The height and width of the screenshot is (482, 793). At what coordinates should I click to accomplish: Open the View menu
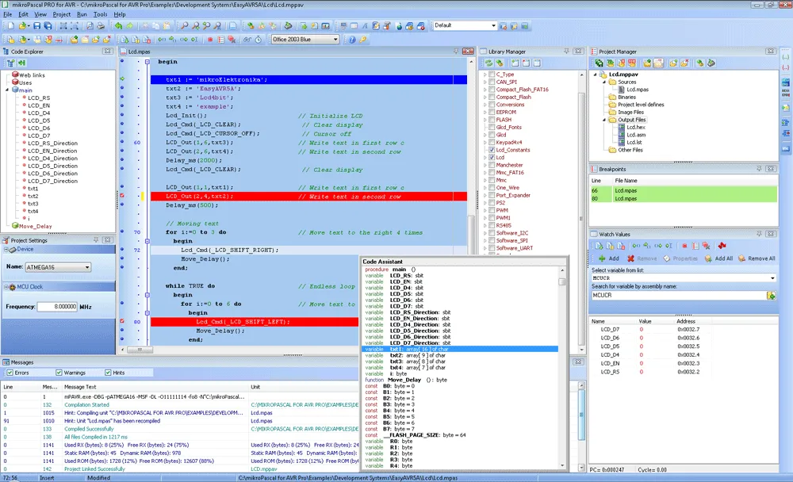[40, 14]
